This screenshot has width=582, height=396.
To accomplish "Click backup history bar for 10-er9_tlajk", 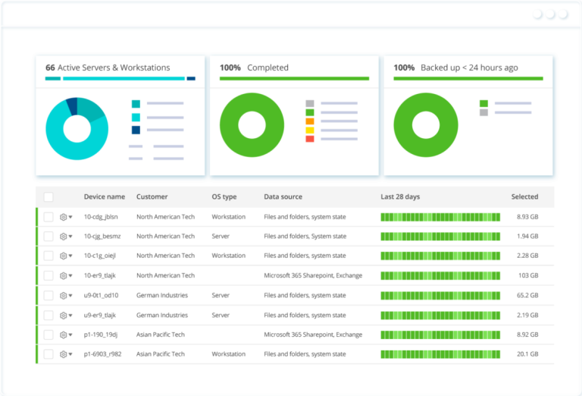I will [x=440, y=276].
